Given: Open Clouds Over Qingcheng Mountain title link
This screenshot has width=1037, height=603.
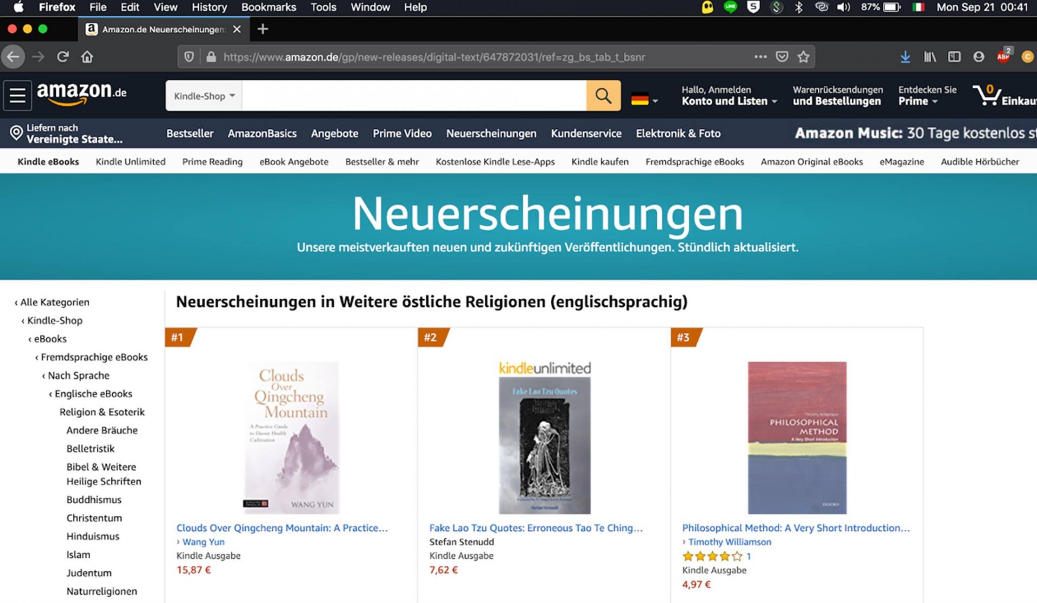Looking at the screenshot, I should click(282, 527).
